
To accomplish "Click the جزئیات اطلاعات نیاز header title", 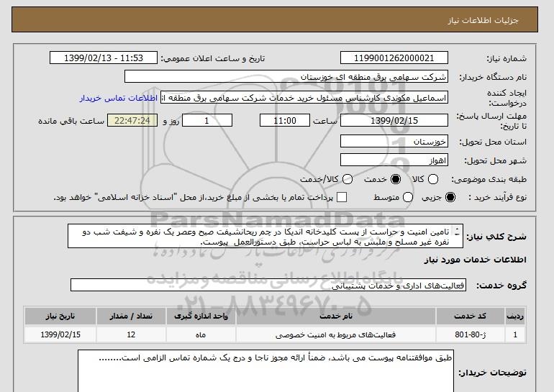I will click(x=483, y=20).
